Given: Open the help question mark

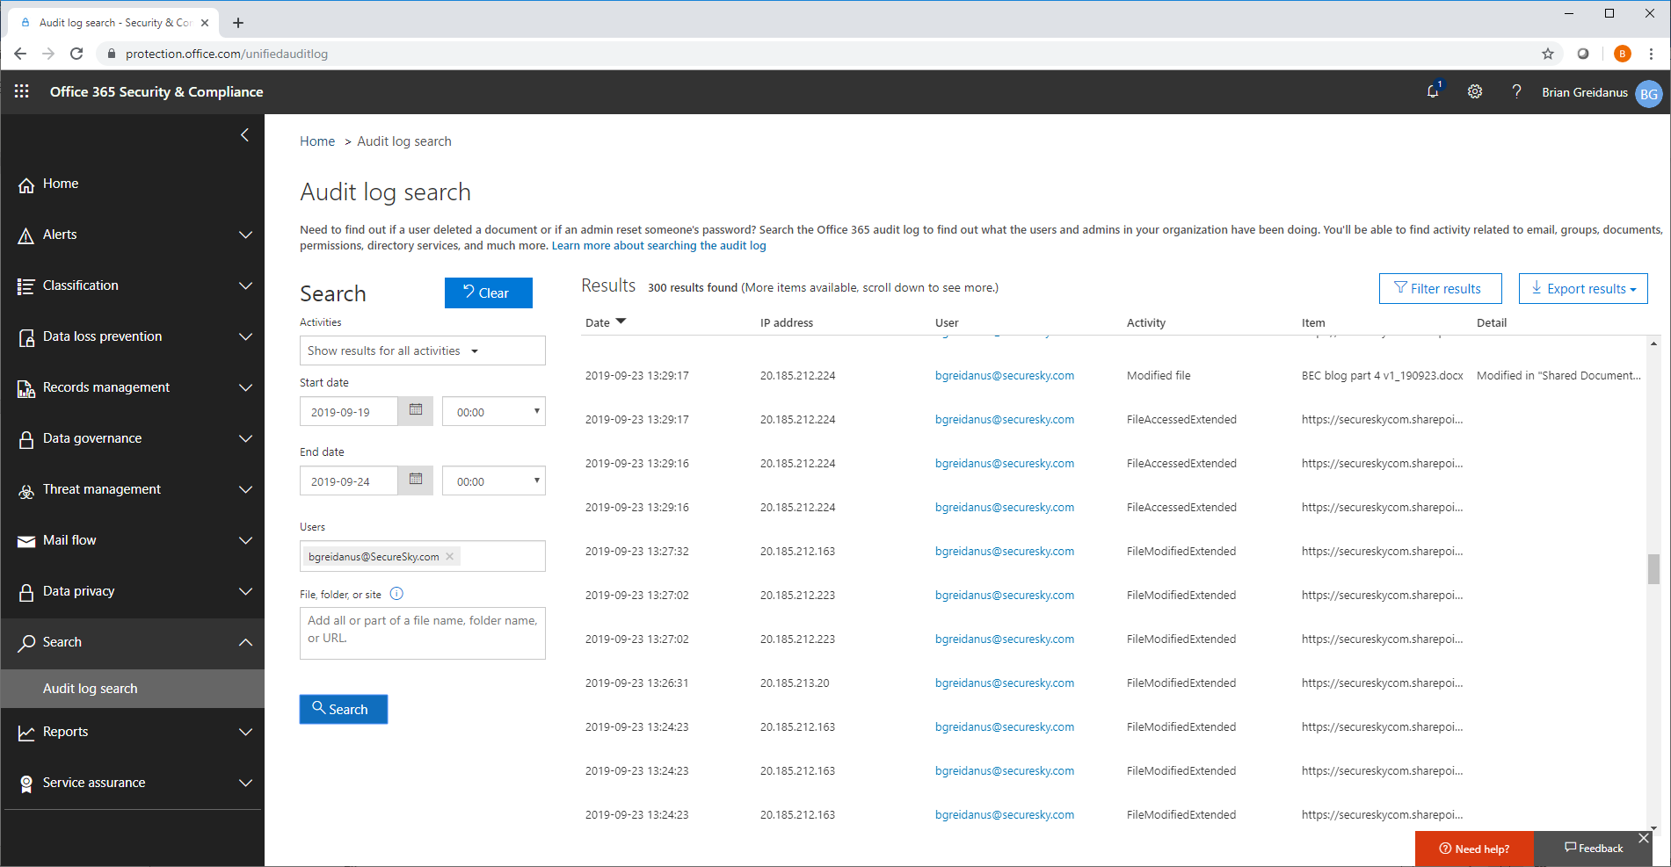Looking at the screenshot, I should (1517, 91).
